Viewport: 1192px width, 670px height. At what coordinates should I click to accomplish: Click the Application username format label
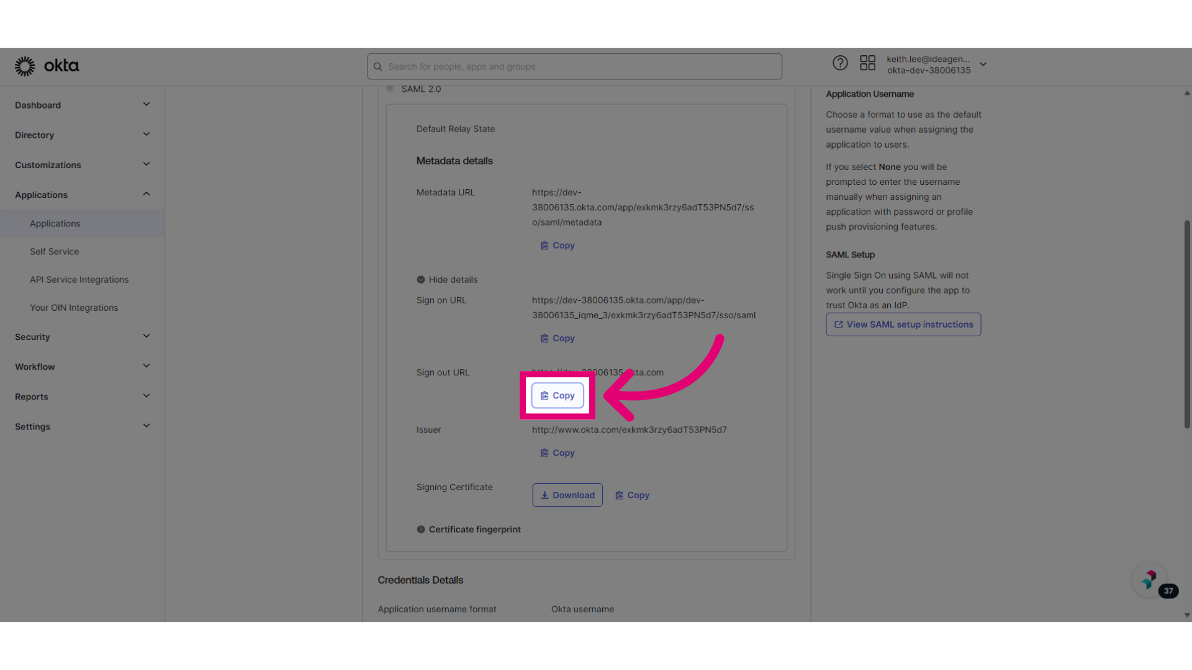pos(437,610)
